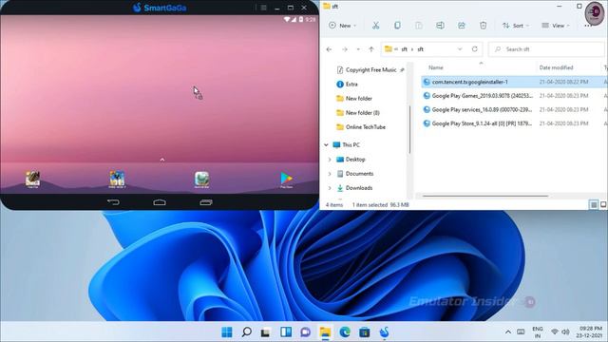Open the second colorful game app in SmartGaGa dock

point(117,180)
